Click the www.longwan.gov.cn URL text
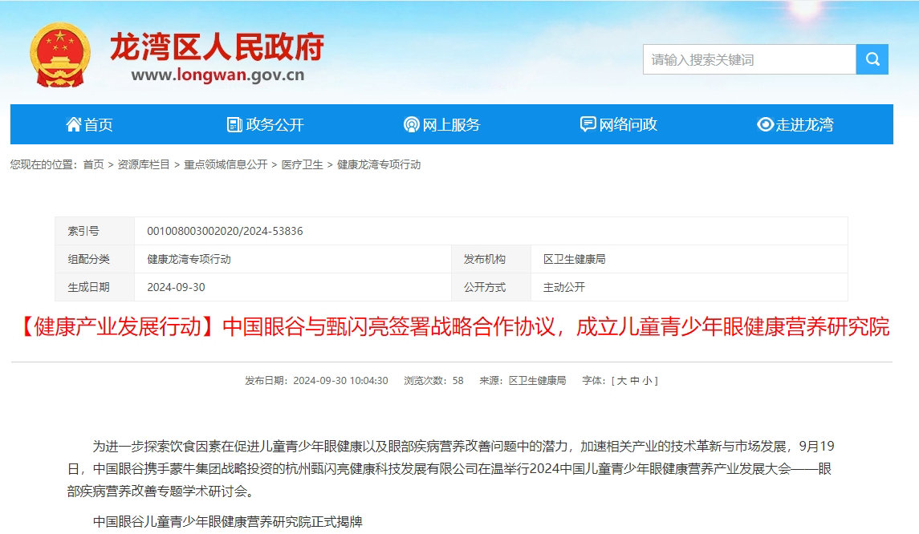 (x=218, y=75)
